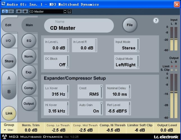Click the Norm. Trim 0.0 dB field
The width and height of the screenshot is (181, 140).
point(31,128)
